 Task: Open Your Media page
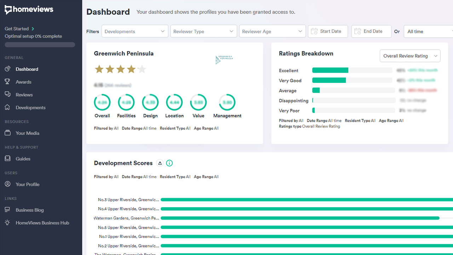(x=27, y=133)
